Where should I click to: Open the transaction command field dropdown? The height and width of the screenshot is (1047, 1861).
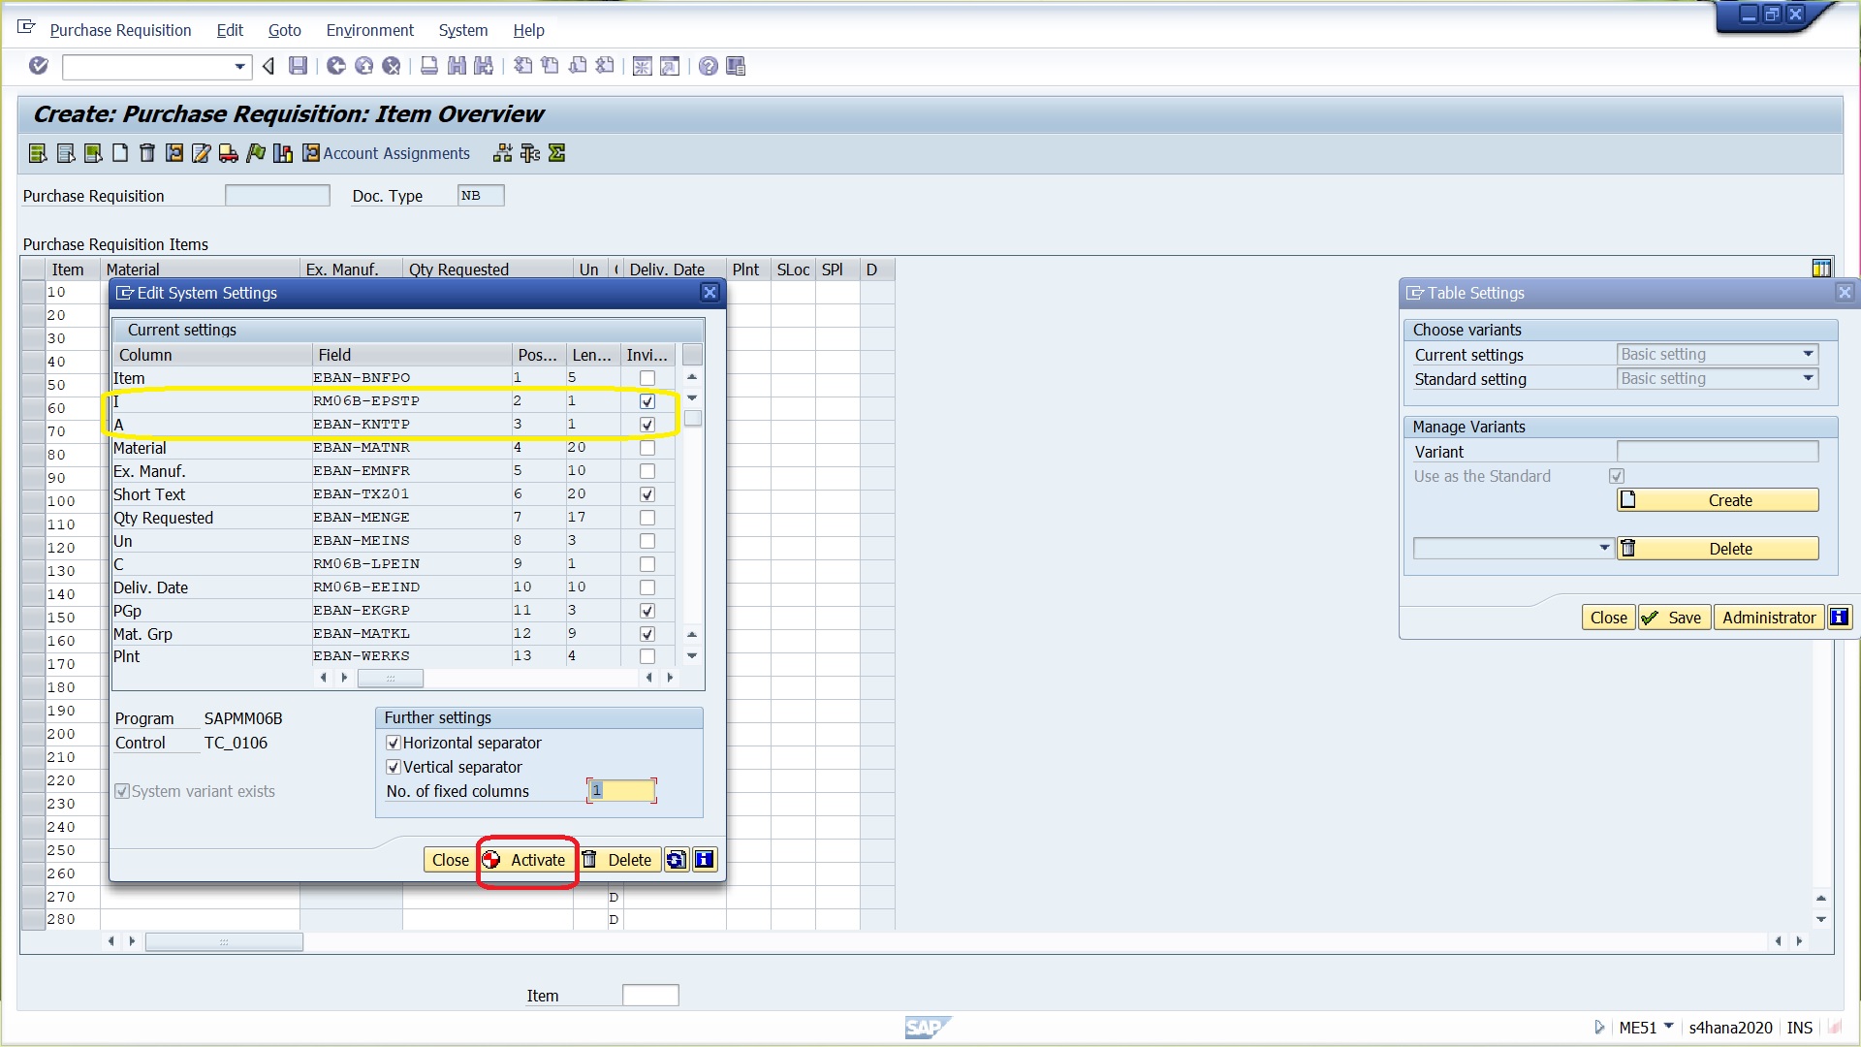(x=239, y=67)
